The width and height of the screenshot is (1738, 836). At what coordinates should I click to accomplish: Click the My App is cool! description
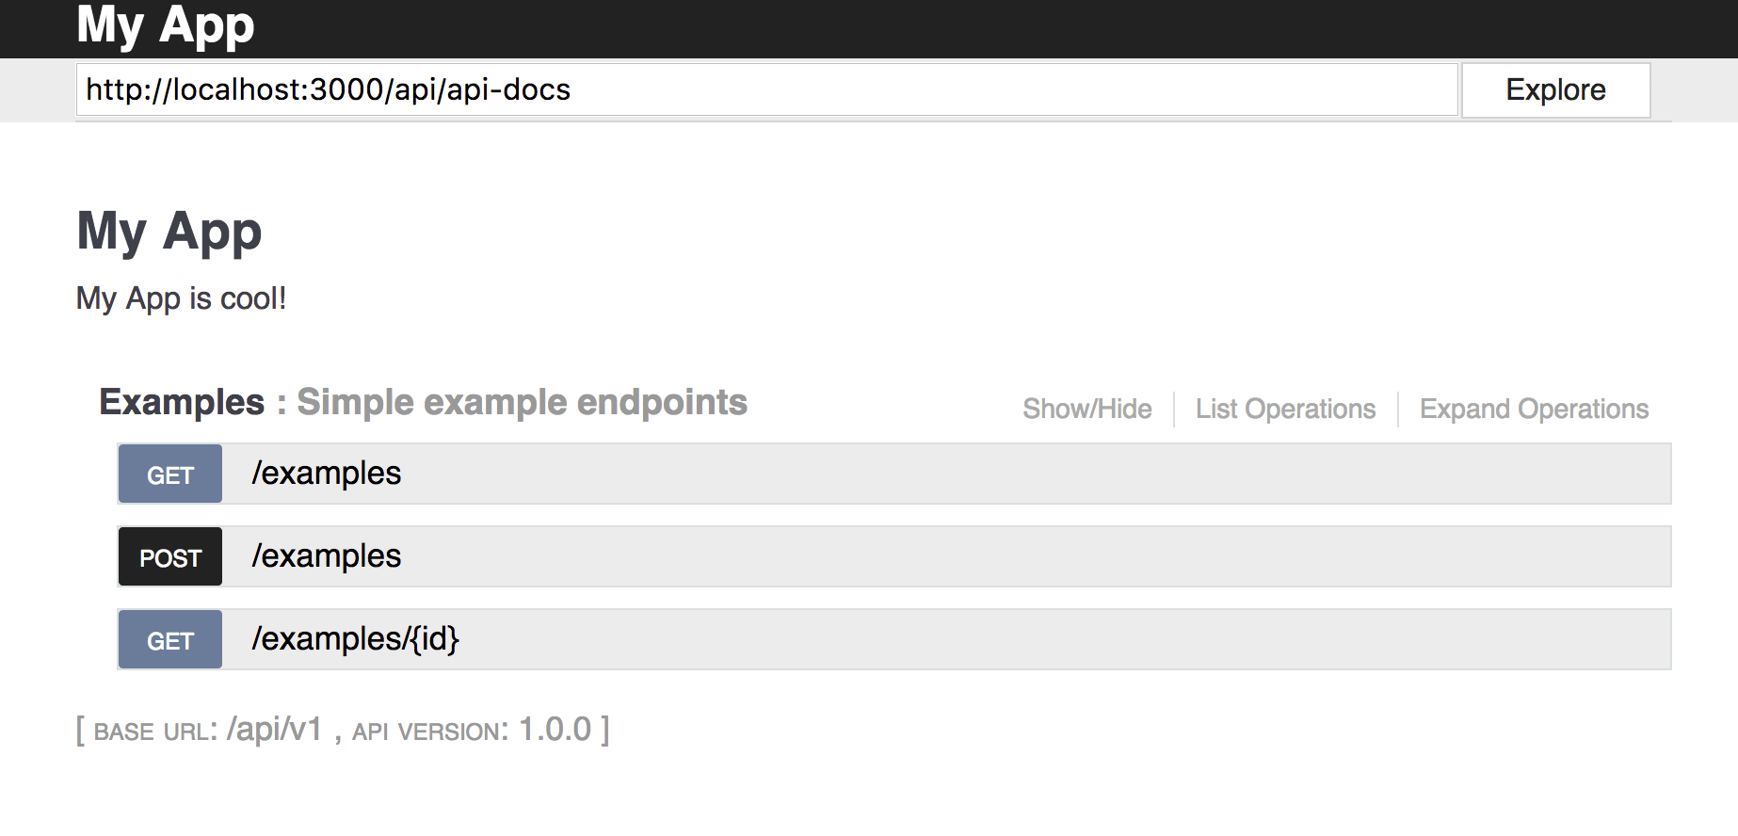(x=181, y=298)
